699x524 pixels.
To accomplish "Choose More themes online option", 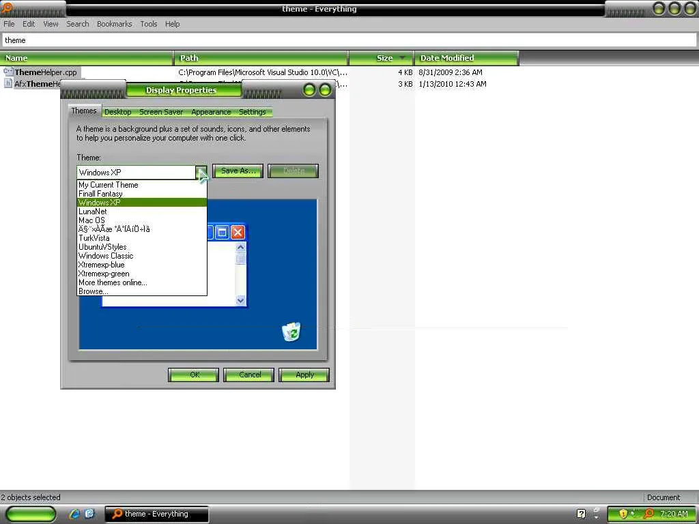I will (x=142, y=282).
